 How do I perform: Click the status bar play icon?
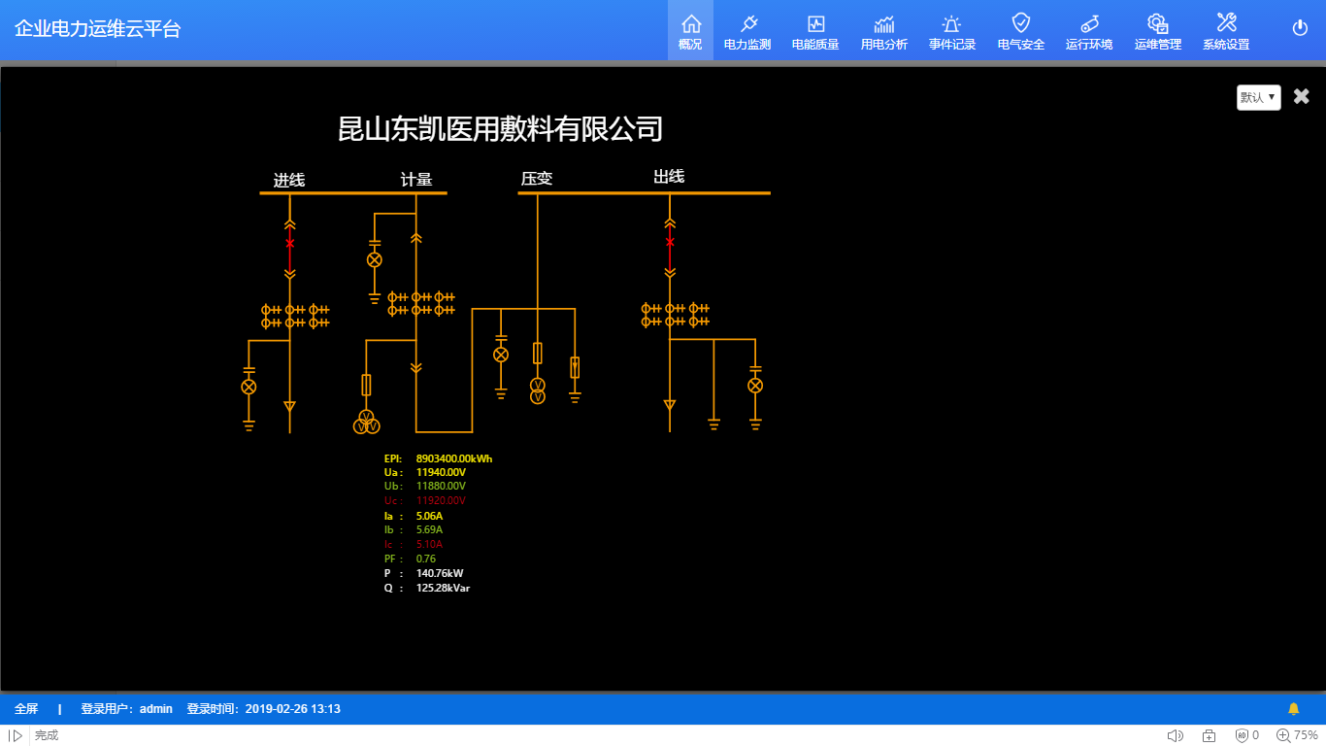tap(16, 735)
